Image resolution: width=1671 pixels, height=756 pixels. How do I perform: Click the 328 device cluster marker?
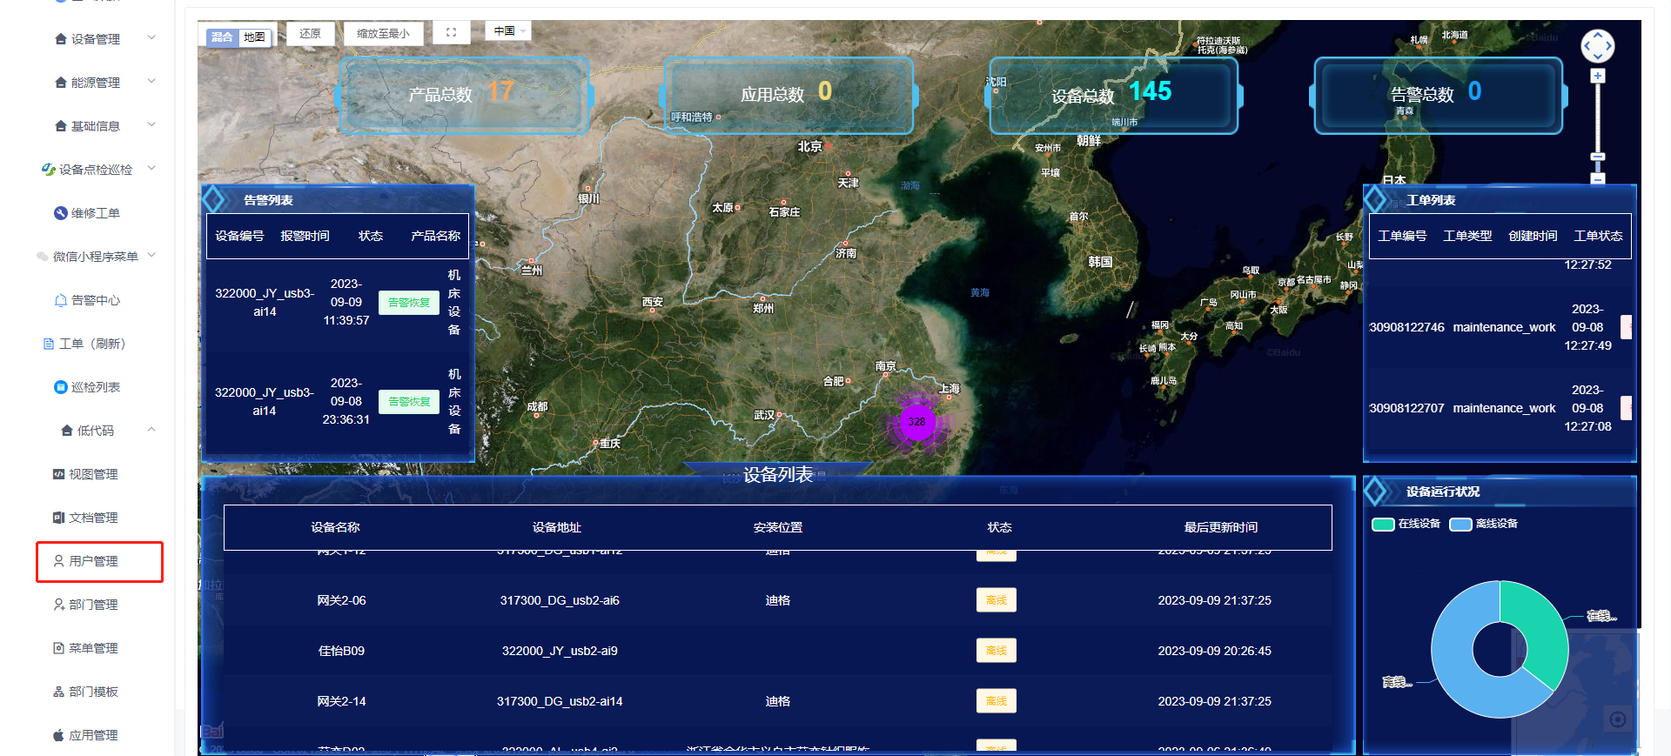pos(917,422)
